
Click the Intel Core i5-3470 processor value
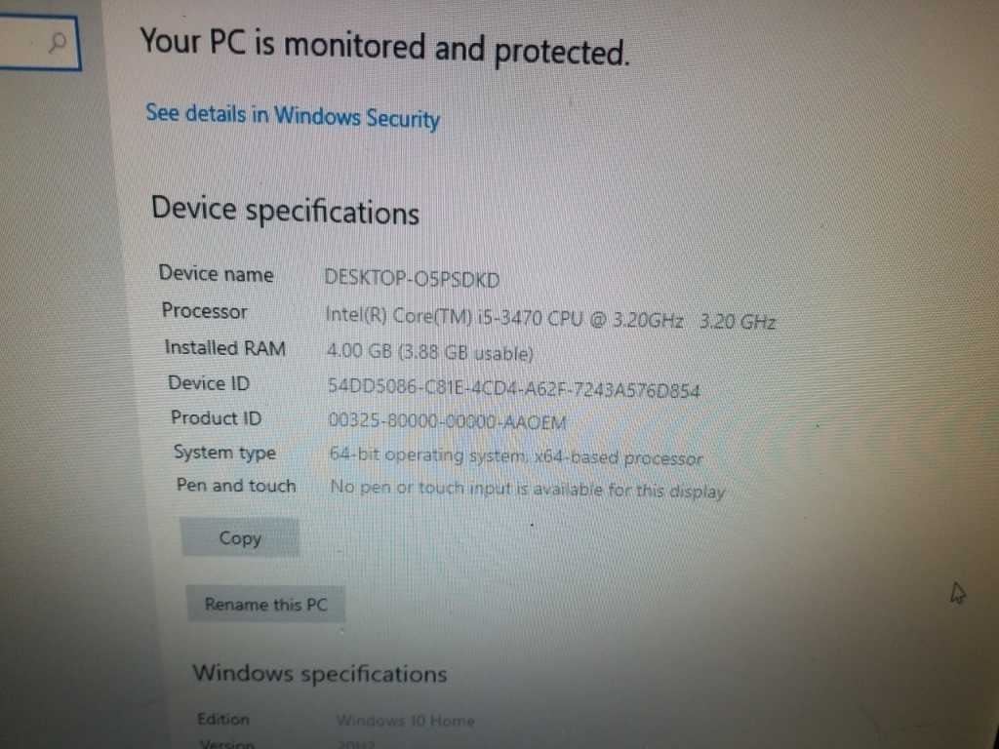tap(550, 317)
